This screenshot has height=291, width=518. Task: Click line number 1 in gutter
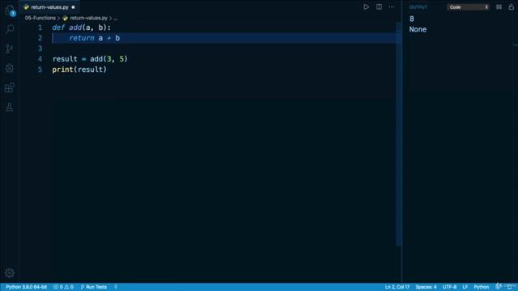click(40, 27)
